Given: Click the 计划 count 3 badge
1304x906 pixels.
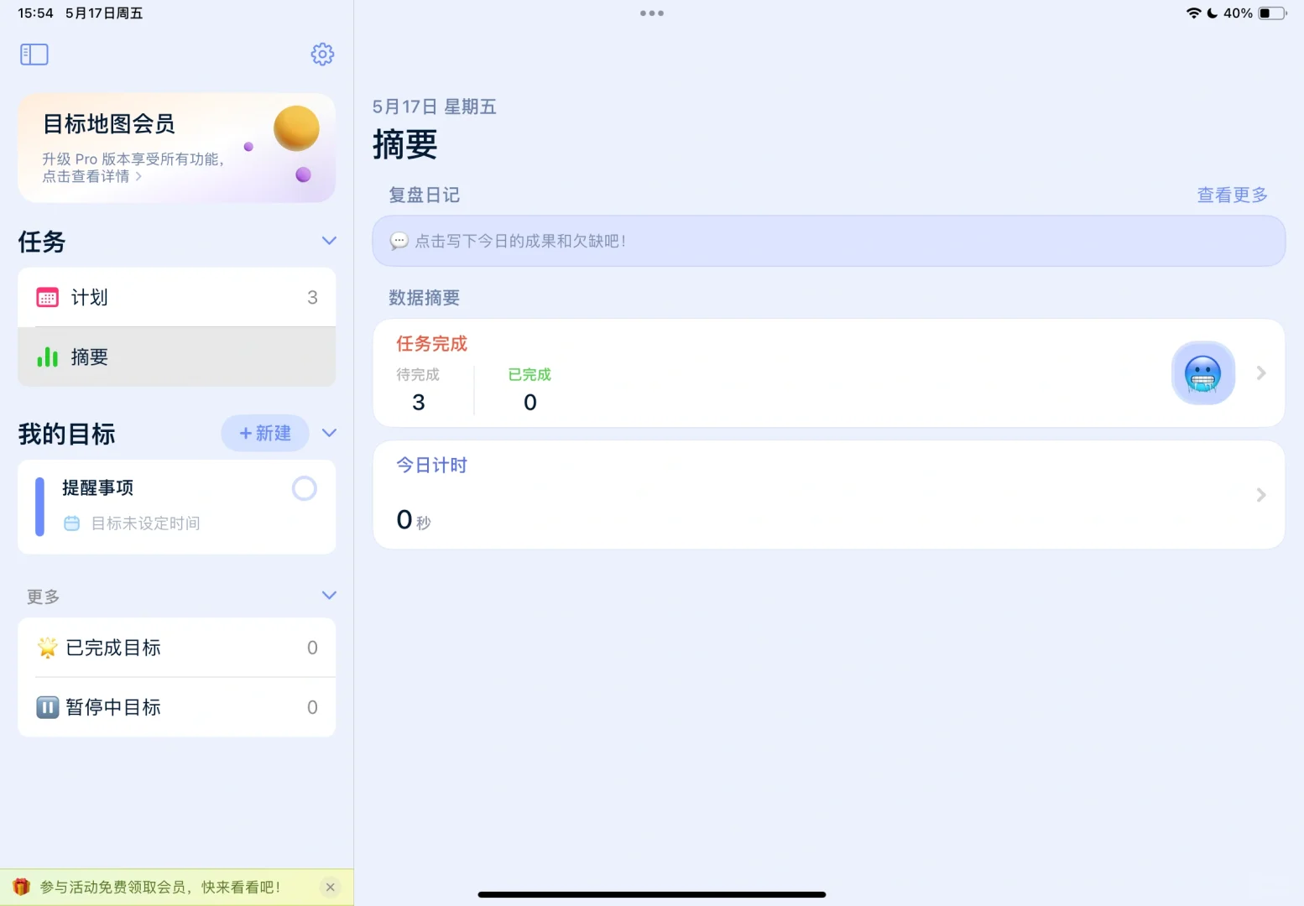Looking at the screenshot, I should tap(312, 298).
